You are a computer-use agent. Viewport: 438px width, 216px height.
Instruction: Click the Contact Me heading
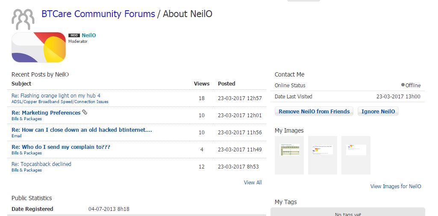tap(289, 74)
